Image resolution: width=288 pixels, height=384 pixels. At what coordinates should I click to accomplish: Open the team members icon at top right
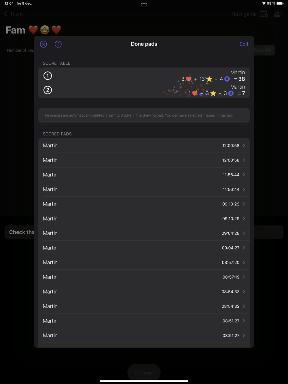click(x=278, y=14)
